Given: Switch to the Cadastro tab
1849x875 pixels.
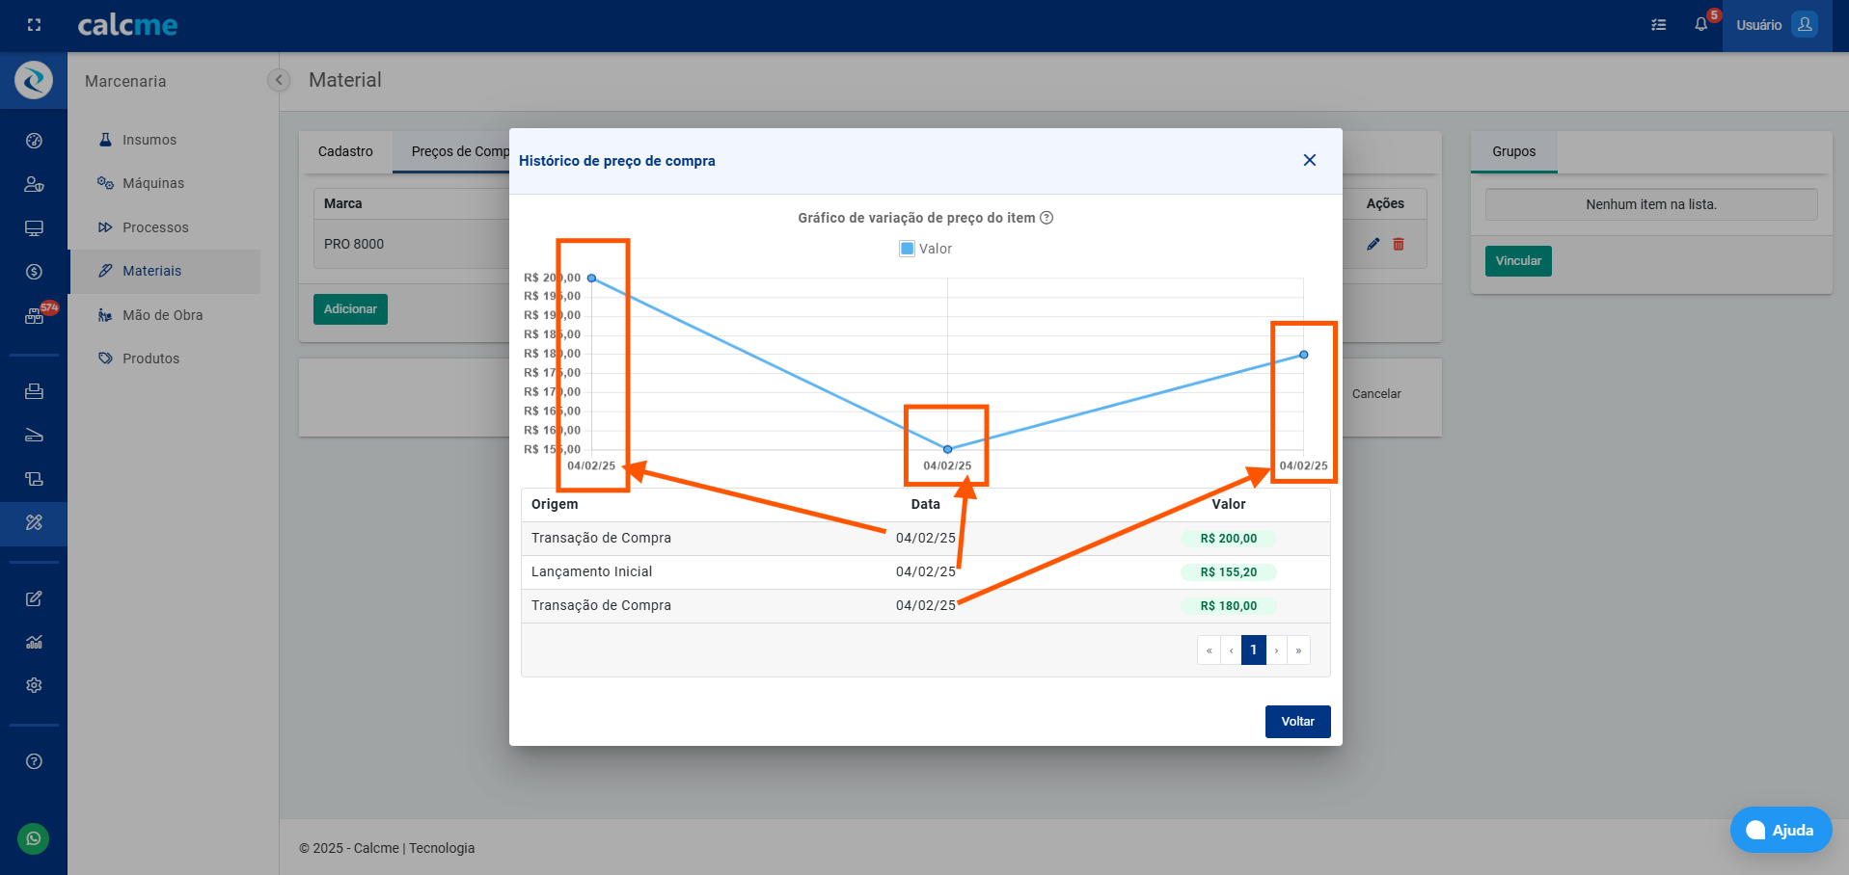Looking at the screenshot, I should tap(345, 151).
